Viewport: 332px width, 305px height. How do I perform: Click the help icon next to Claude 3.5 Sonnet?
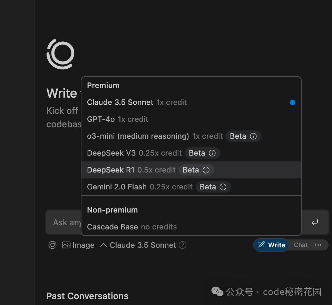183,245
